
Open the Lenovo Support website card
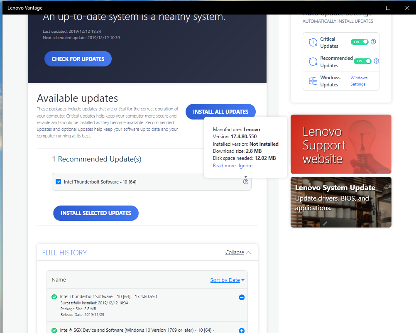click(341, 144)
